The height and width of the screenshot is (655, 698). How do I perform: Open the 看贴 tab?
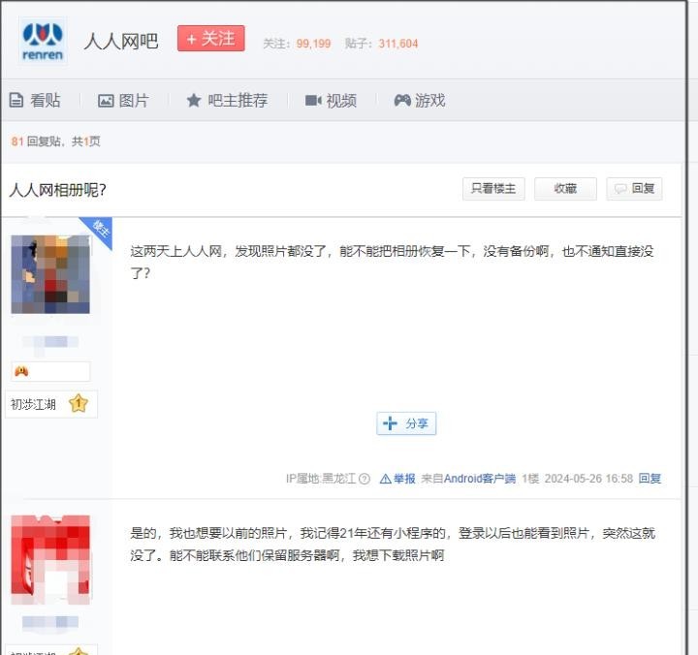pos(35,100)
